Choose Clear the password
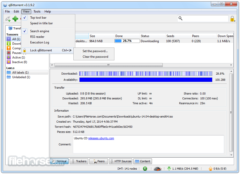 [95, 57]
